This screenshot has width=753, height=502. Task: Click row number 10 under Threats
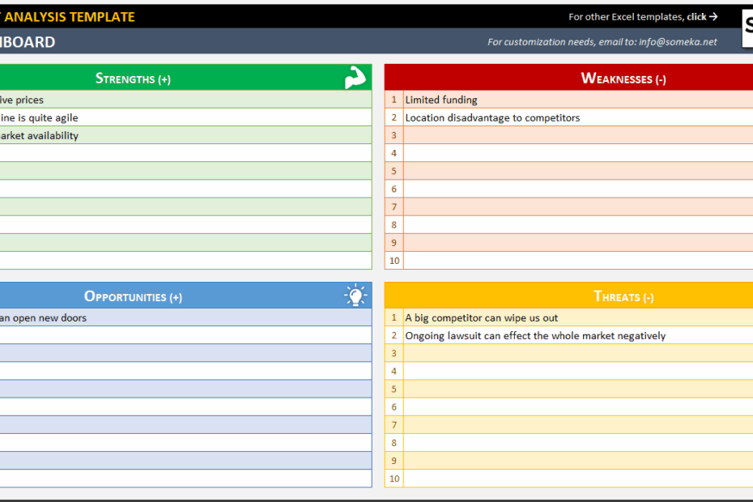(x=394, y=479)
